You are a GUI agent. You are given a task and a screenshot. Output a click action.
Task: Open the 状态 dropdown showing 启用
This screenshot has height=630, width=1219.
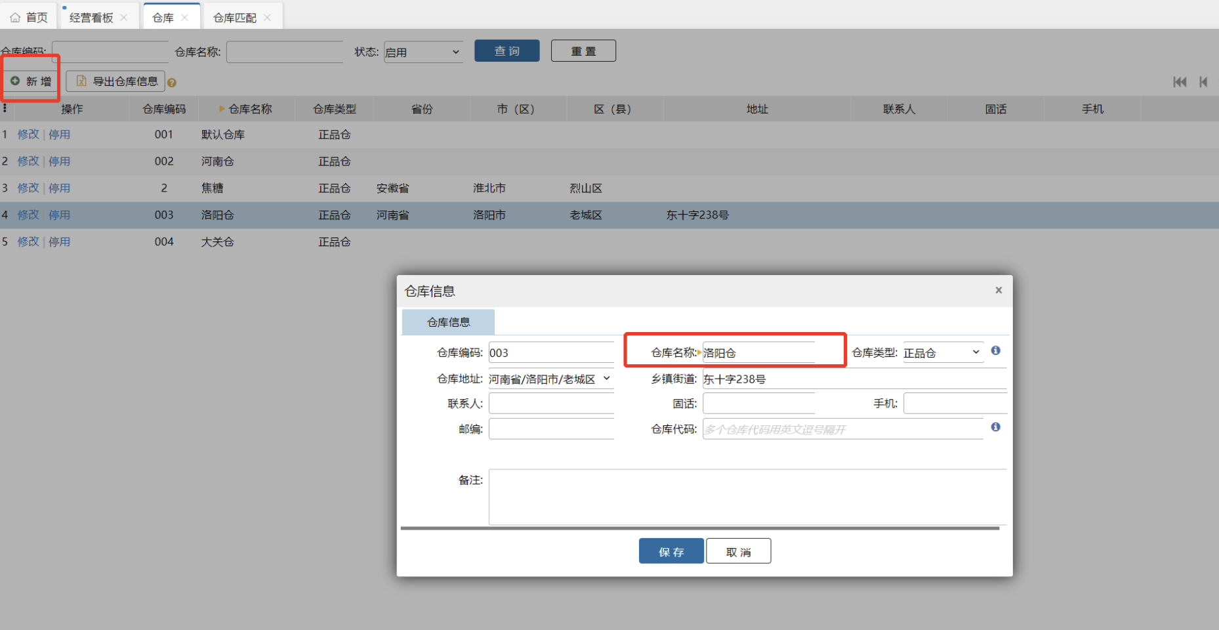point(423,52)
